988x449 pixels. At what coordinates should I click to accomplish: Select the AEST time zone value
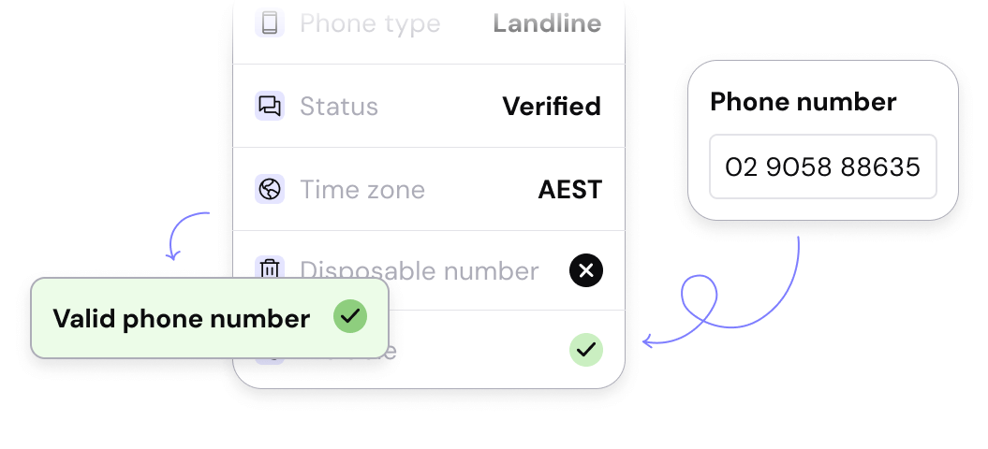pyautogui.click(x=569, y=190)
